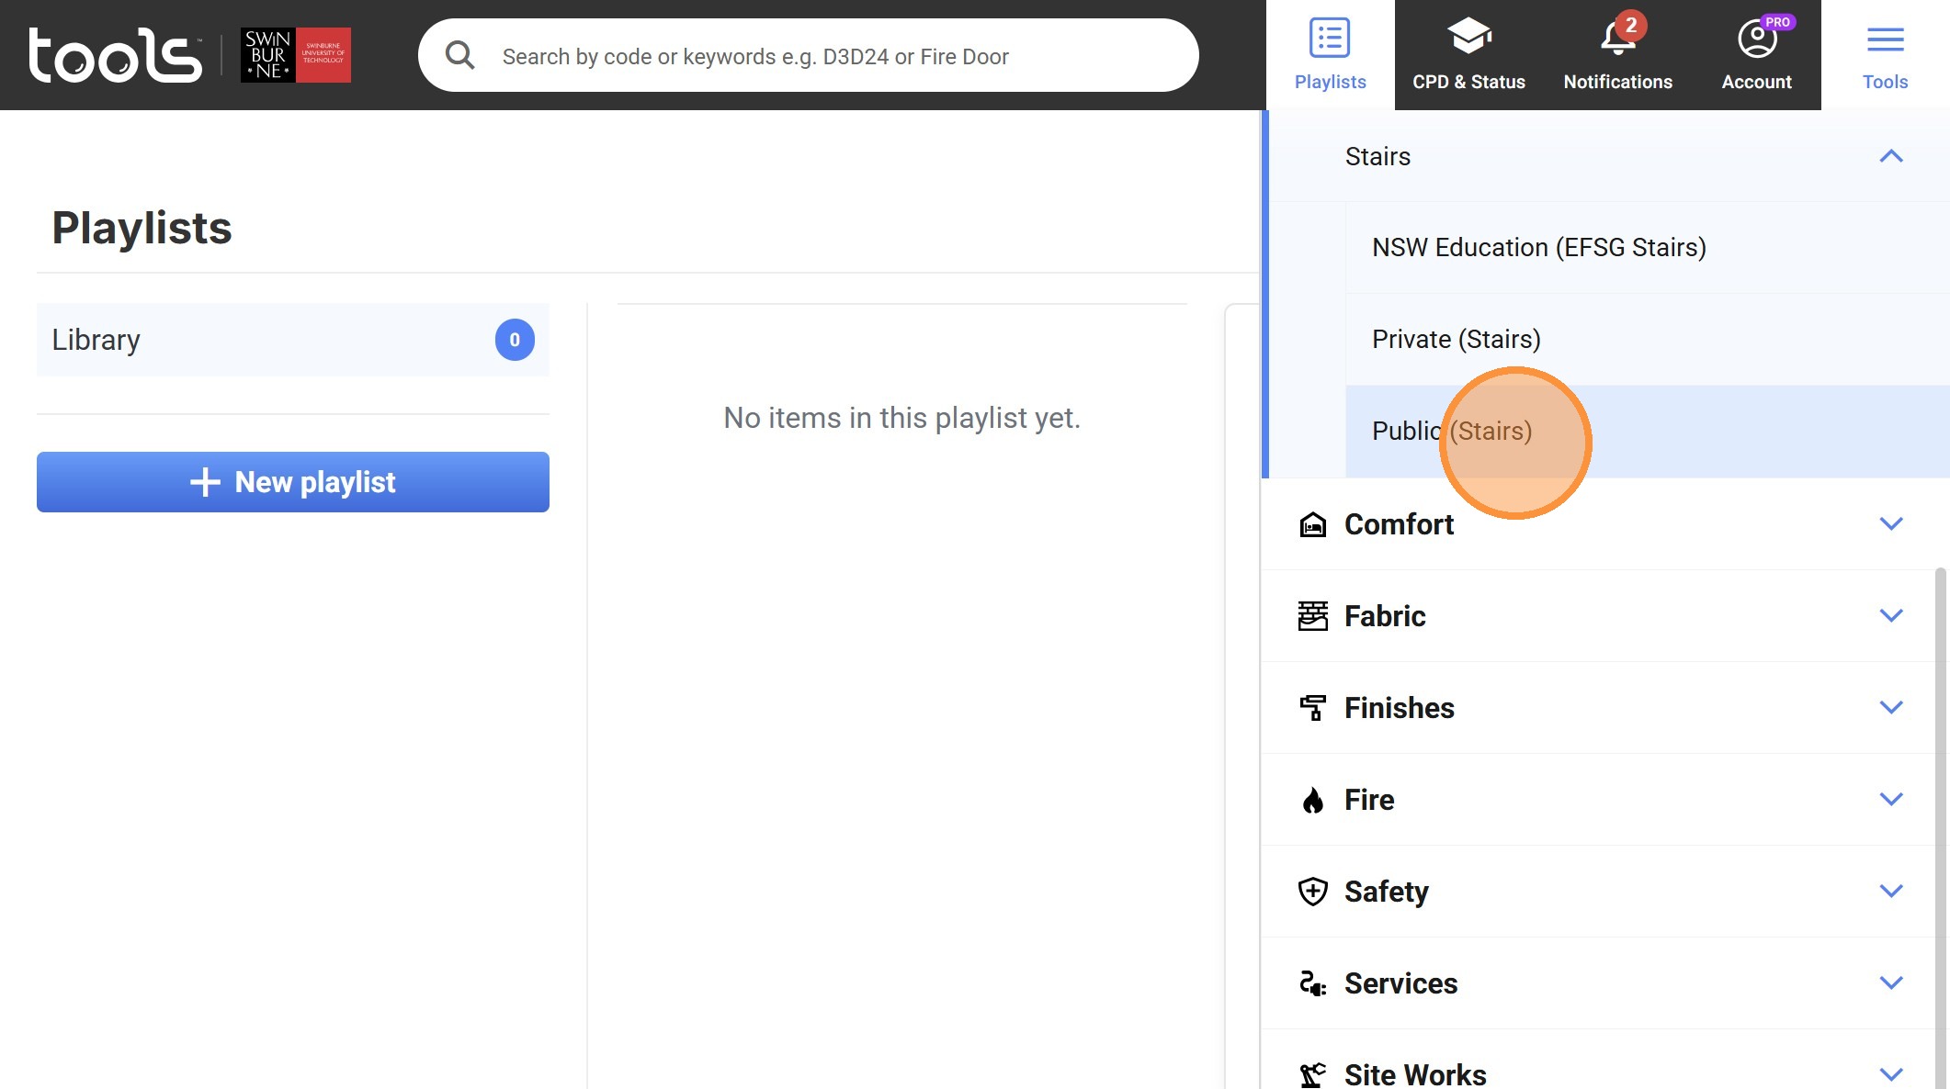1950x1089 pixels.
Task: Expand the Services category chevron
Action: tap(1890, 982)
